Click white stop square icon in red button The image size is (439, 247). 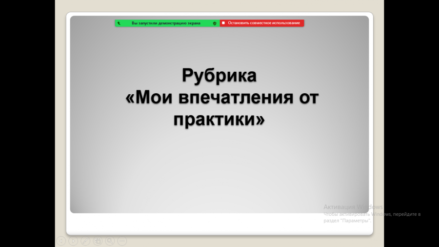point(223,23)
